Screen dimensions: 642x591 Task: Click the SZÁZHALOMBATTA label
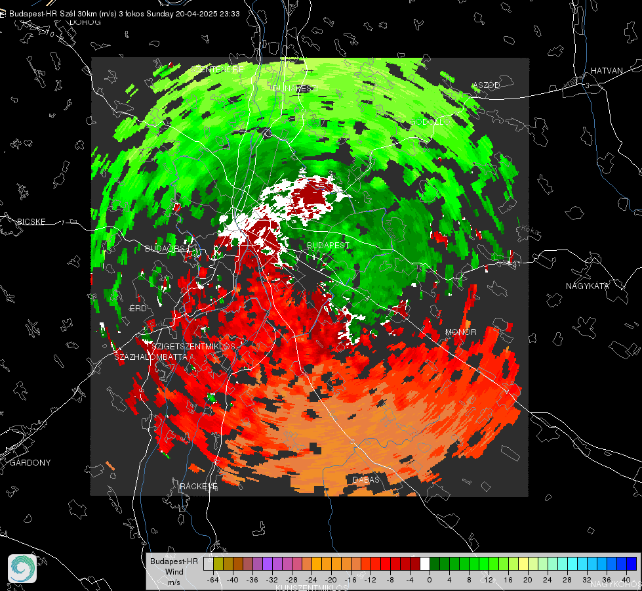point(151,357)
